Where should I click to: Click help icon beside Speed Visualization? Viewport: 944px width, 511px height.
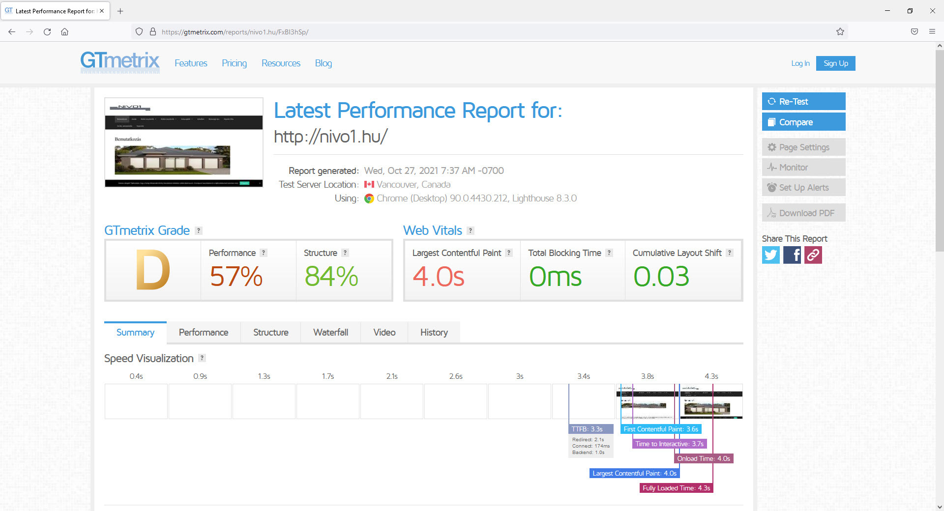coord(202,358)
